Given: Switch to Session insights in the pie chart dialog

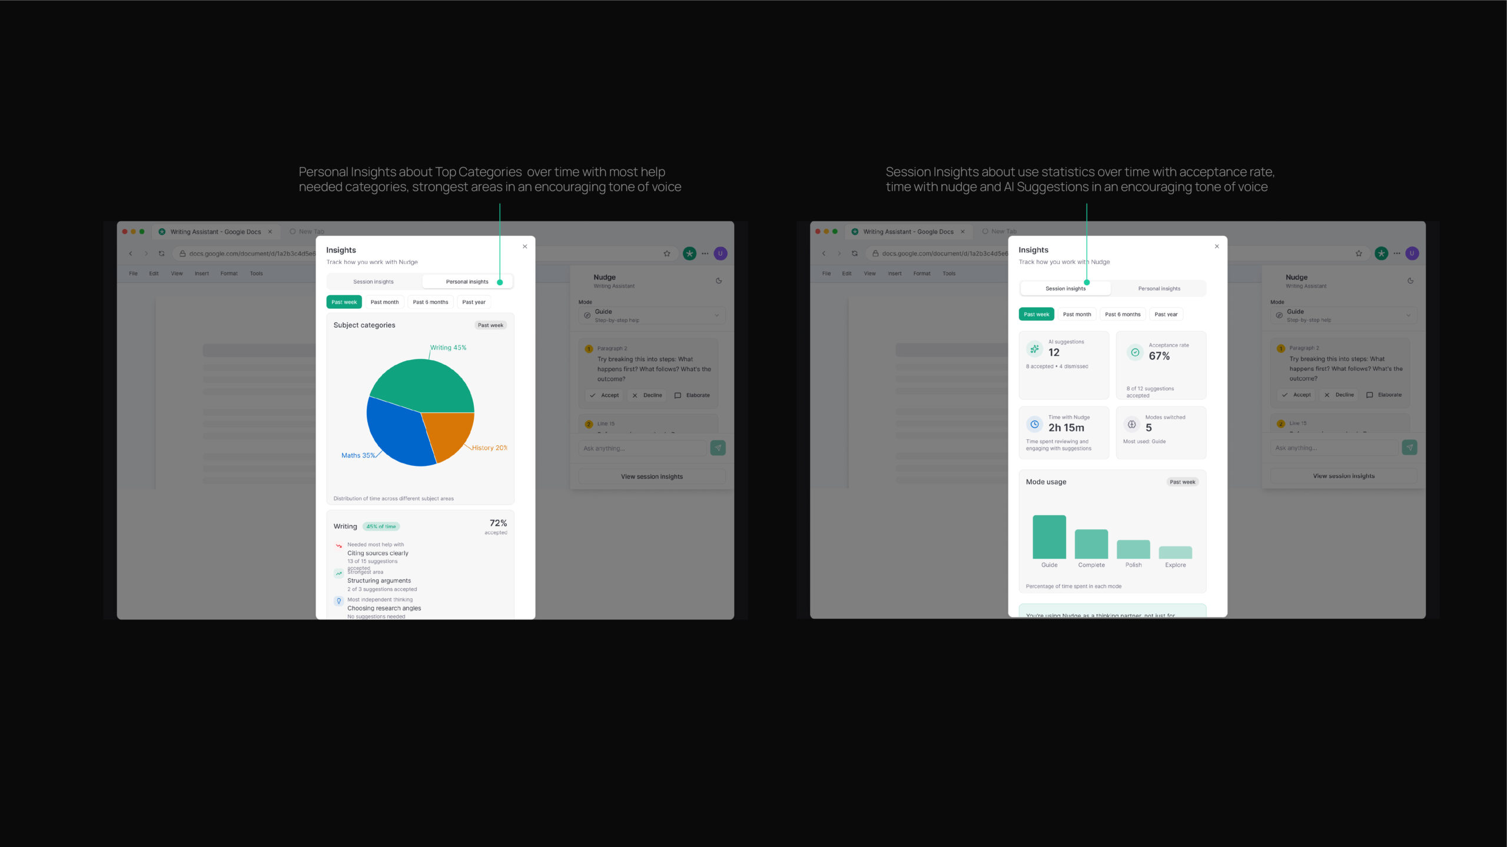Looking at the screenshot, I should coord(373,282).
